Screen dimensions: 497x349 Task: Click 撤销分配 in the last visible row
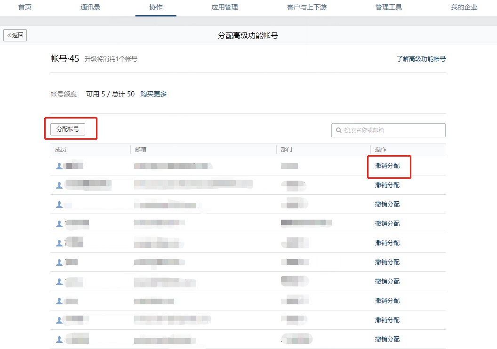click(387, 340)
